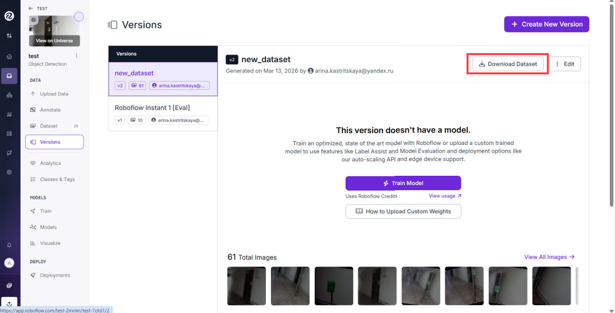Viewport: 615px width, 313px height.
Task: Open the Edit options menu
Action: tap(565, 64)
